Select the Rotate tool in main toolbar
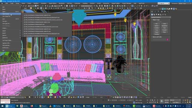 point(48,6)
